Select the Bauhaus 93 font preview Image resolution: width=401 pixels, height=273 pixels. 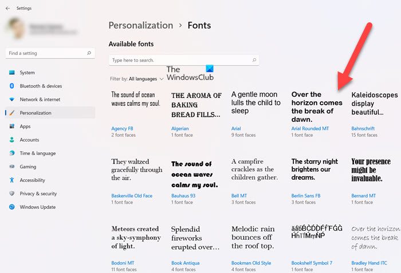click(195, 176)
